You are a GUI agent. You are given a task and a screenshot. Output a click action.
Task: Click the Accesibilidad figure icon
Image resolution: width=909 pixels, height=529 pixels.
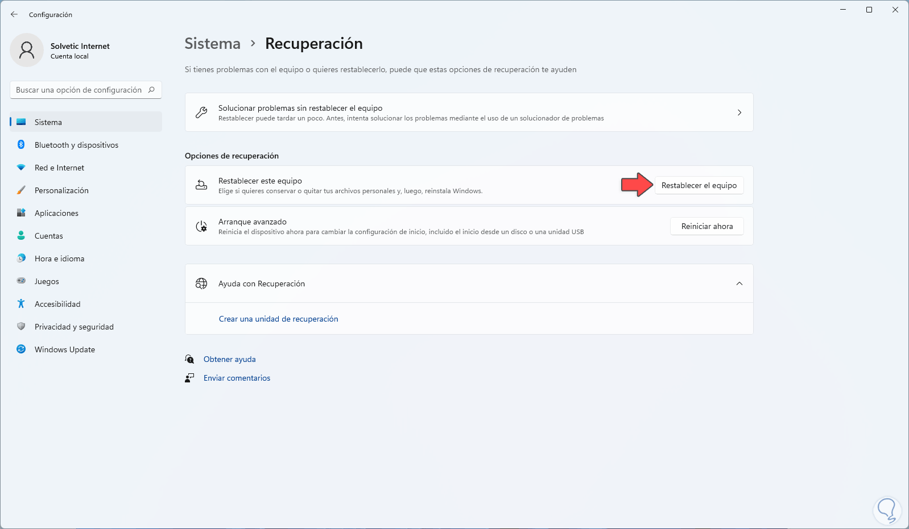[21, 304]
